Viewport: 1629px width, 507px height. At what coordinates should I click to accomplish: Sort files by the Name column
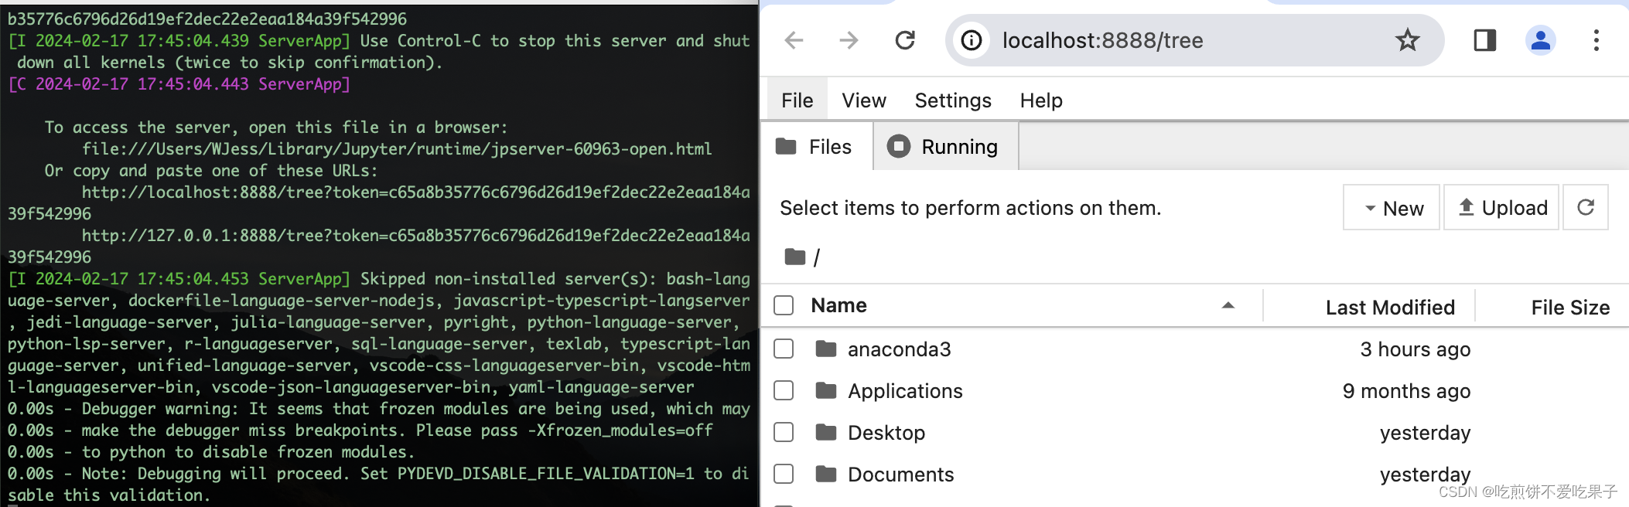click(x=838, y=306)
